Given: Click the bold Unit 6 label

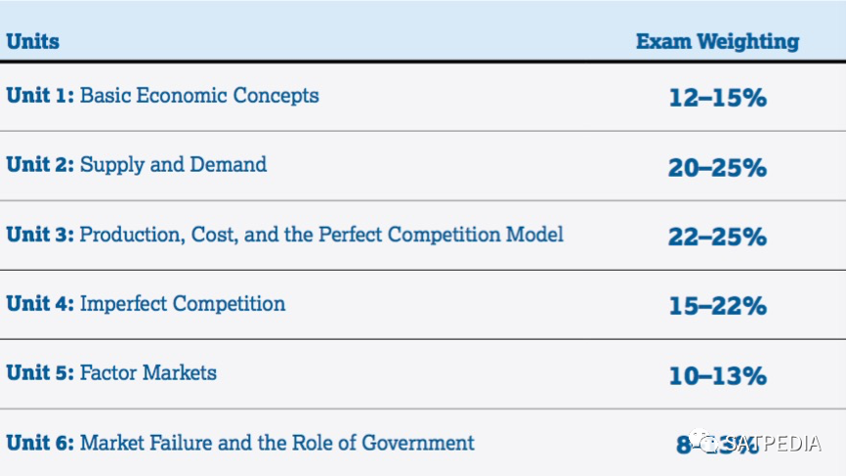Looking at the screenshot, I should (40, 443).
